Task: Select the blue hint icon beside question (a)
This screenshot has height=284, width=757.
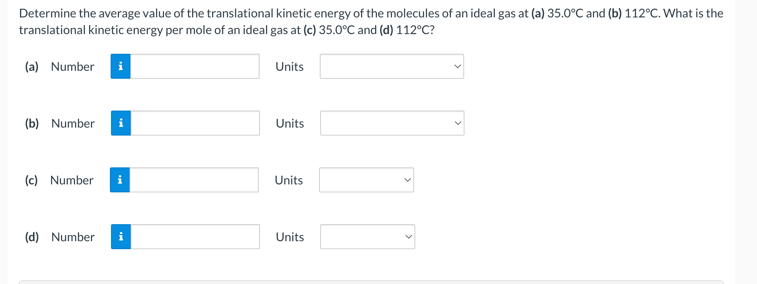Action: 120,66
